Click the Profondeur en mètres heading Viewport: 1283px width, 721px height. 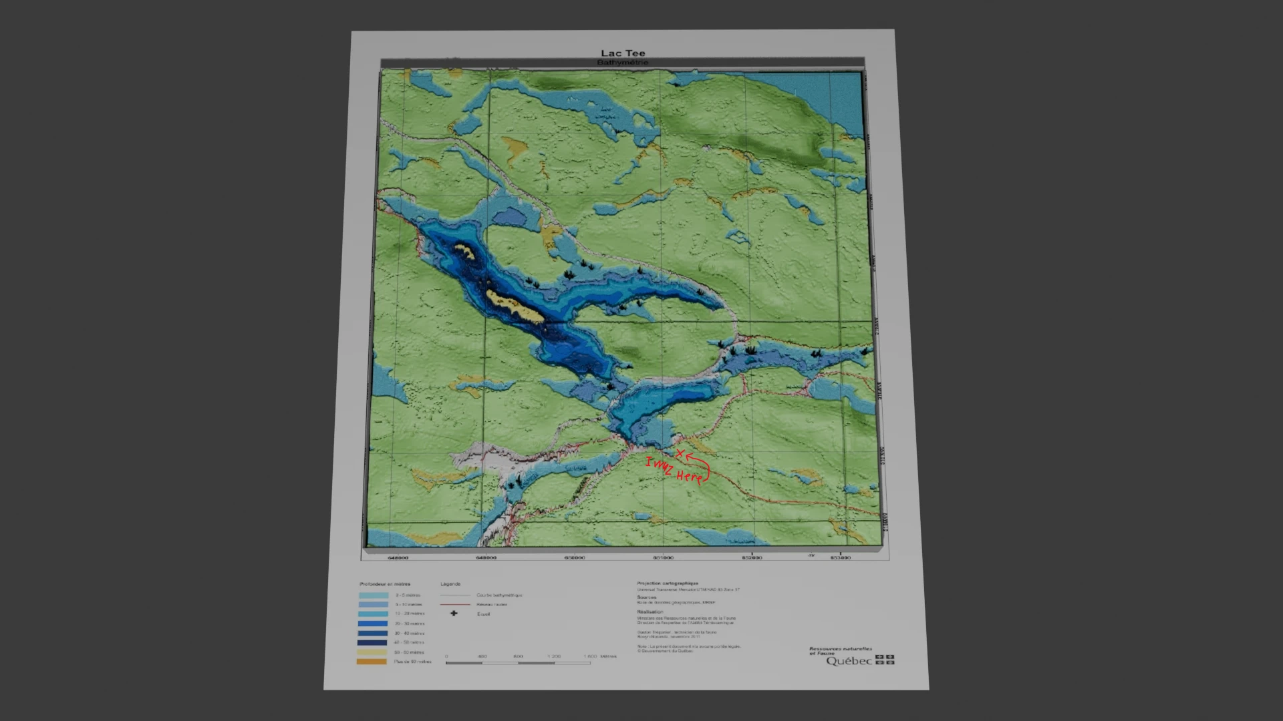click(x=385, y=584)
